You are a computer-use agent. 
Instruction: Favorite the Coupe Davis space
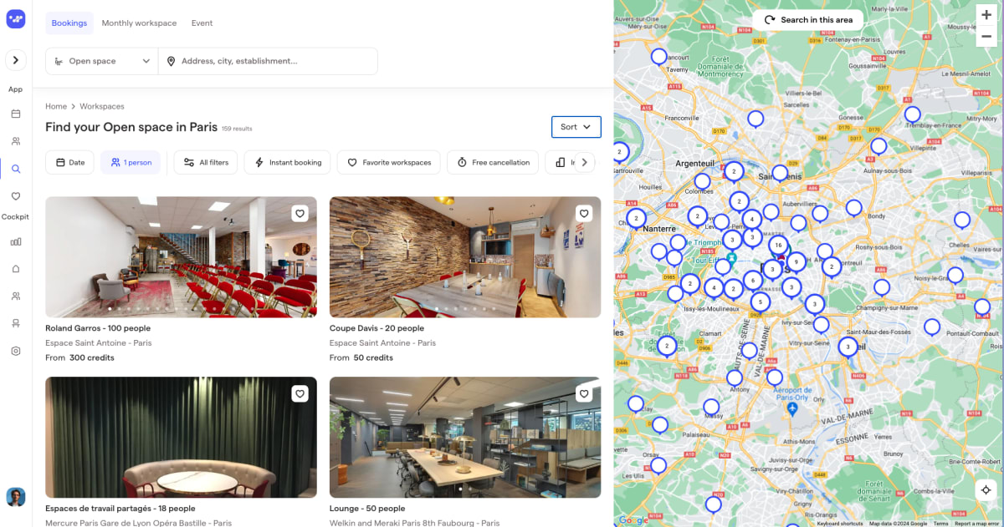pyautogui.click(x=584, y=214)
